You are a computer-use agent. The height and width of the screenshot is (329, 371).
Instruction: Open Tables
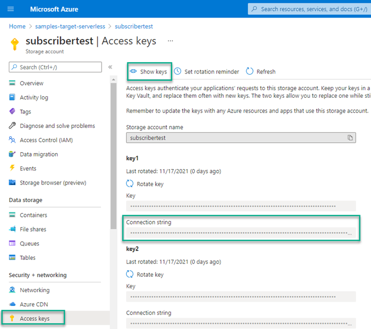coord(27,258)
